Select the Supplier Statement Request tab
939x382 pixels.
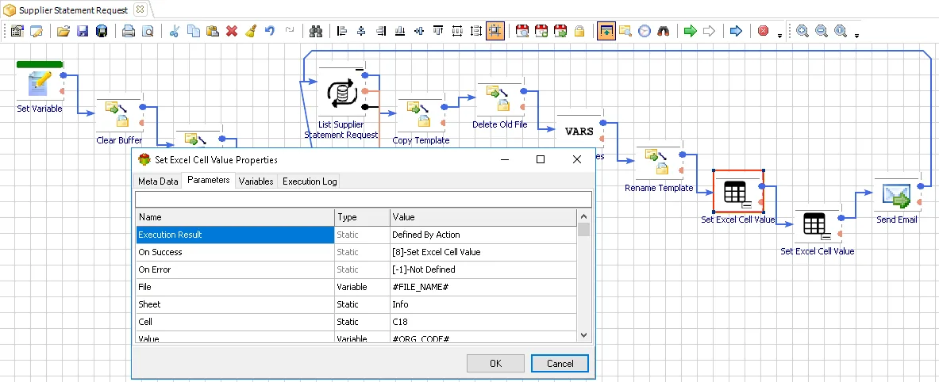click(73, 10)
